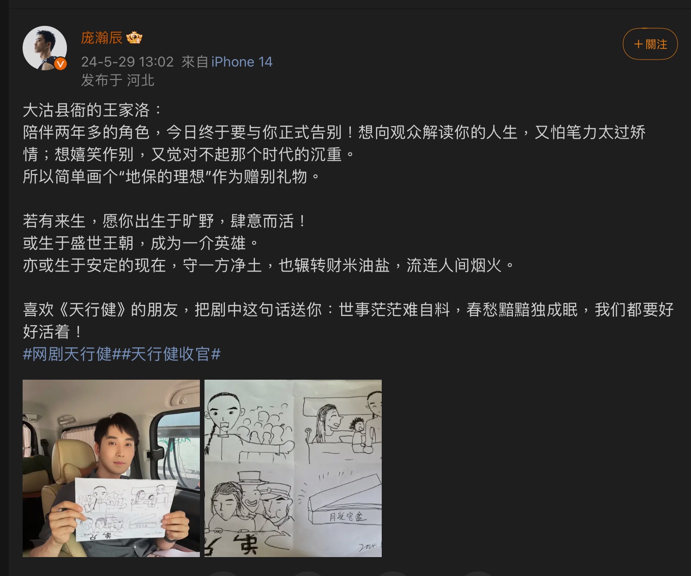Open 庞瀚辰's profile avatar
The image size is (691, 576).
(x=45, y=48)
